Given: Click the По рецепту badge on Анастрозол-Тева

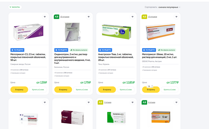Looking at the screenshot, I should tap(105, 50).
